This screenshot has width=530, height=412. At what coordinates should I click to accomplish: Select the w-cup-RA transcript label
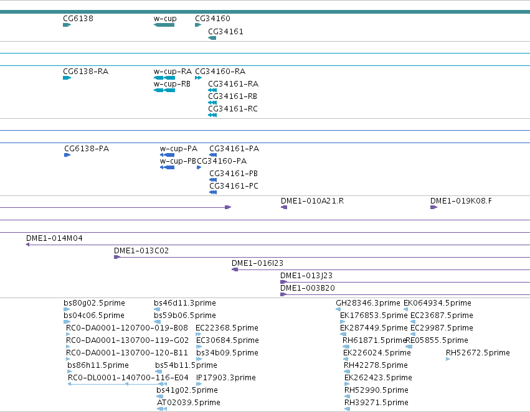[173, 72]
